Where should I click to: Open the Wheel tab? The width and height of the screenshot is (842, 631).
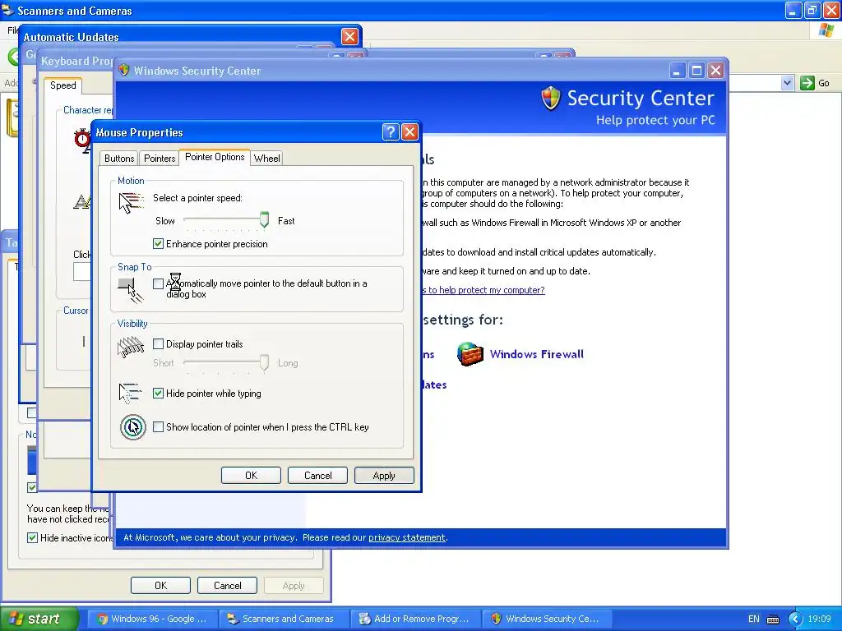(x=266, y=159)
